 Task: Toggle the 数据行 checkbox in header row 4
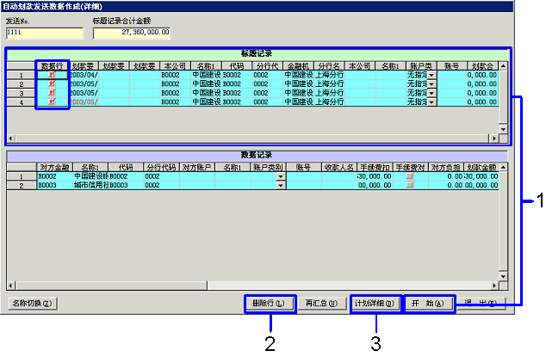[52, 101]
